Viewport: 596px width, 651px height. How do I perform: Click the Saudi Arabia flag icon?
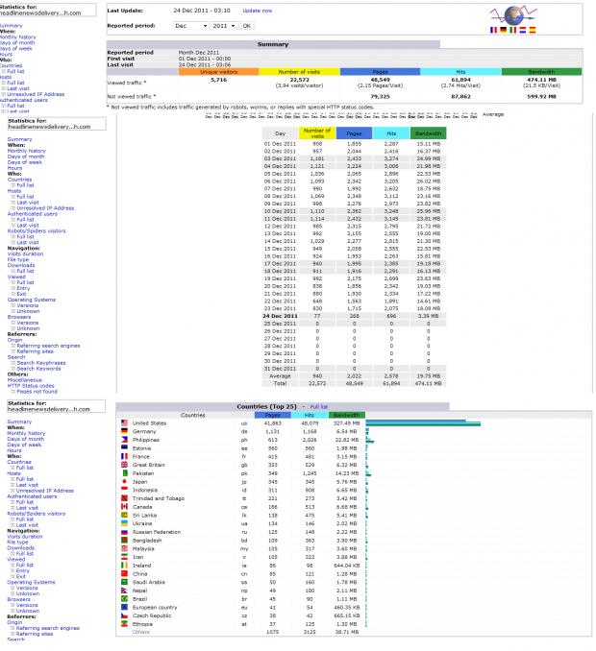click(124, 582)
